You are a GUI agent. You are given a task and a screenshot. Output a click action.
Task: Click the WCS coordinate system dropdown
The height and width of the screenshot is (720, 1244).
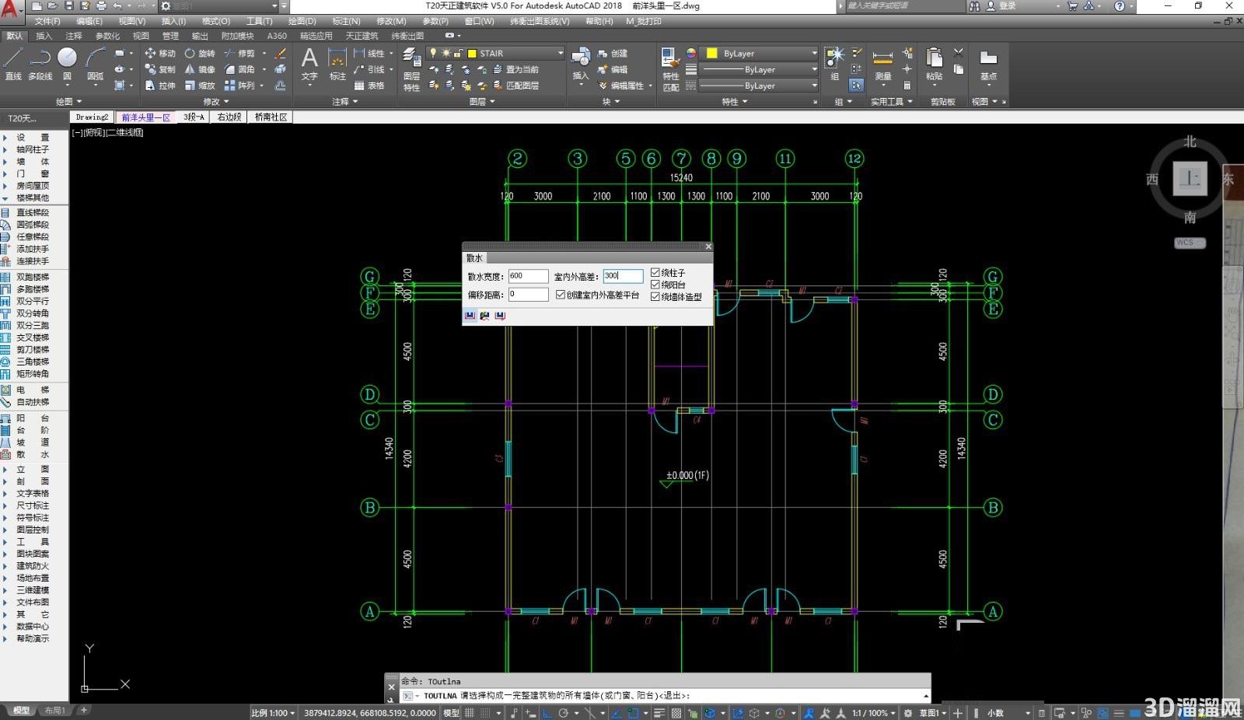click(1190, 243)
